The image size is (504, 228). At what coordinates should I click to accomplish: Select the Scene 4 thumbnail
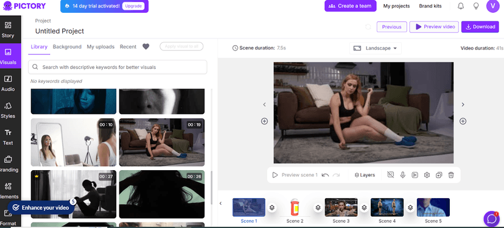coord(387,207)
